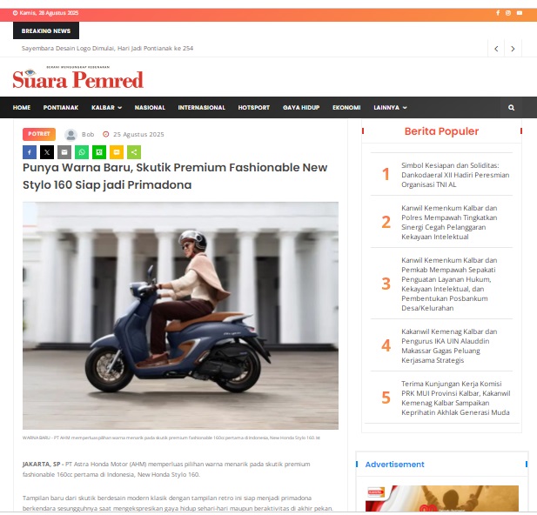Open the search icon in navigation bar
Image resolution: width=537 pixels, height=515 pixels.
(x=511, y=108)
